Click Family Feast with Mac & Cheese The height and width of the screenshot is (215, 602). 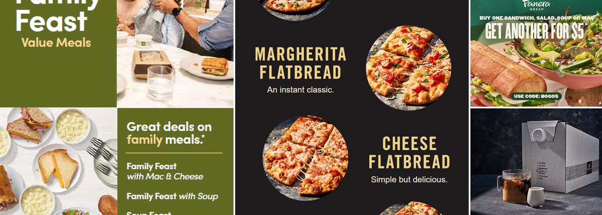tap(165, 171)
